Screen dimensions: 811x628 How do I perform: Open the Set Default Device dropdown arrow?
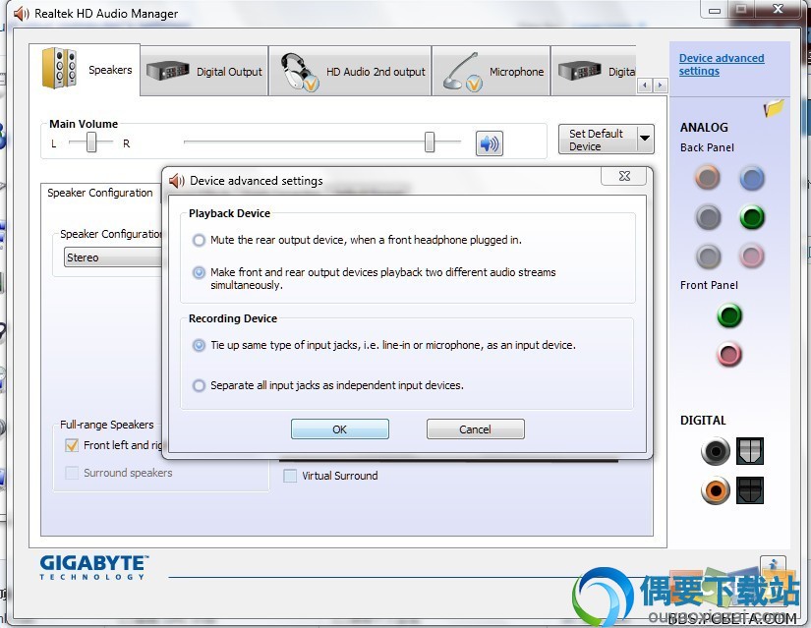coord(645,139)
